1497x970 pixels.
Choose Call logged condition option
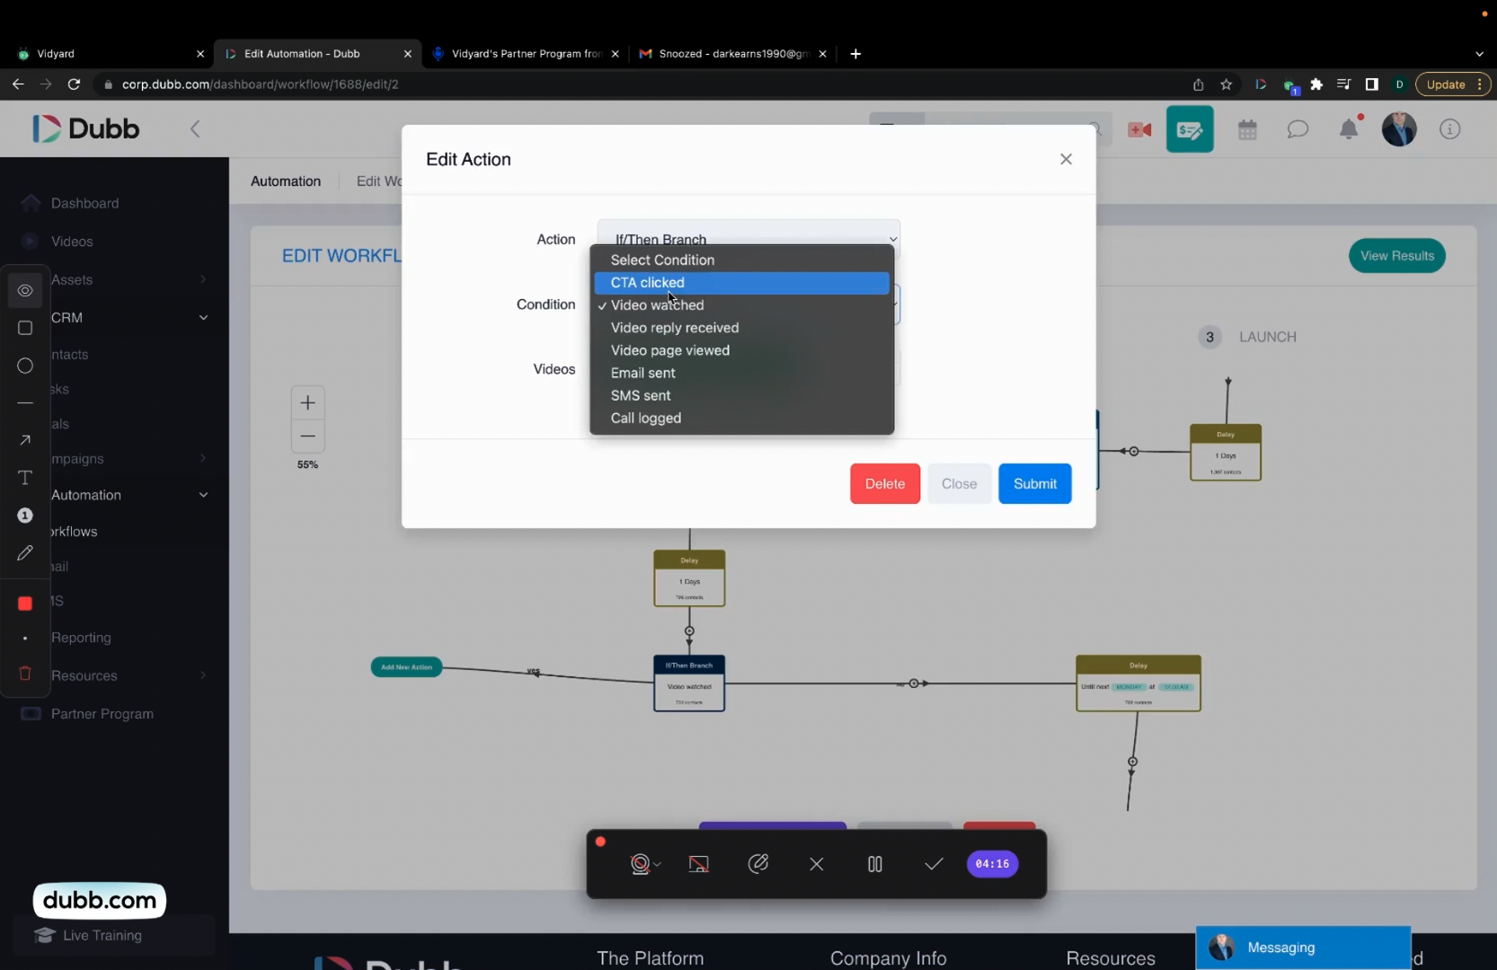click(741, 418)
